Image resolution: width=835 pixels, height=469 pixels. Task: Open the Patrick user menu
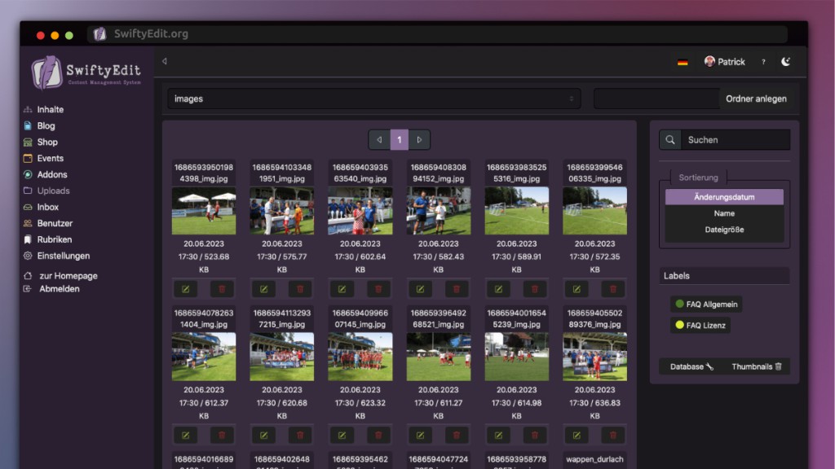point(725,62)
